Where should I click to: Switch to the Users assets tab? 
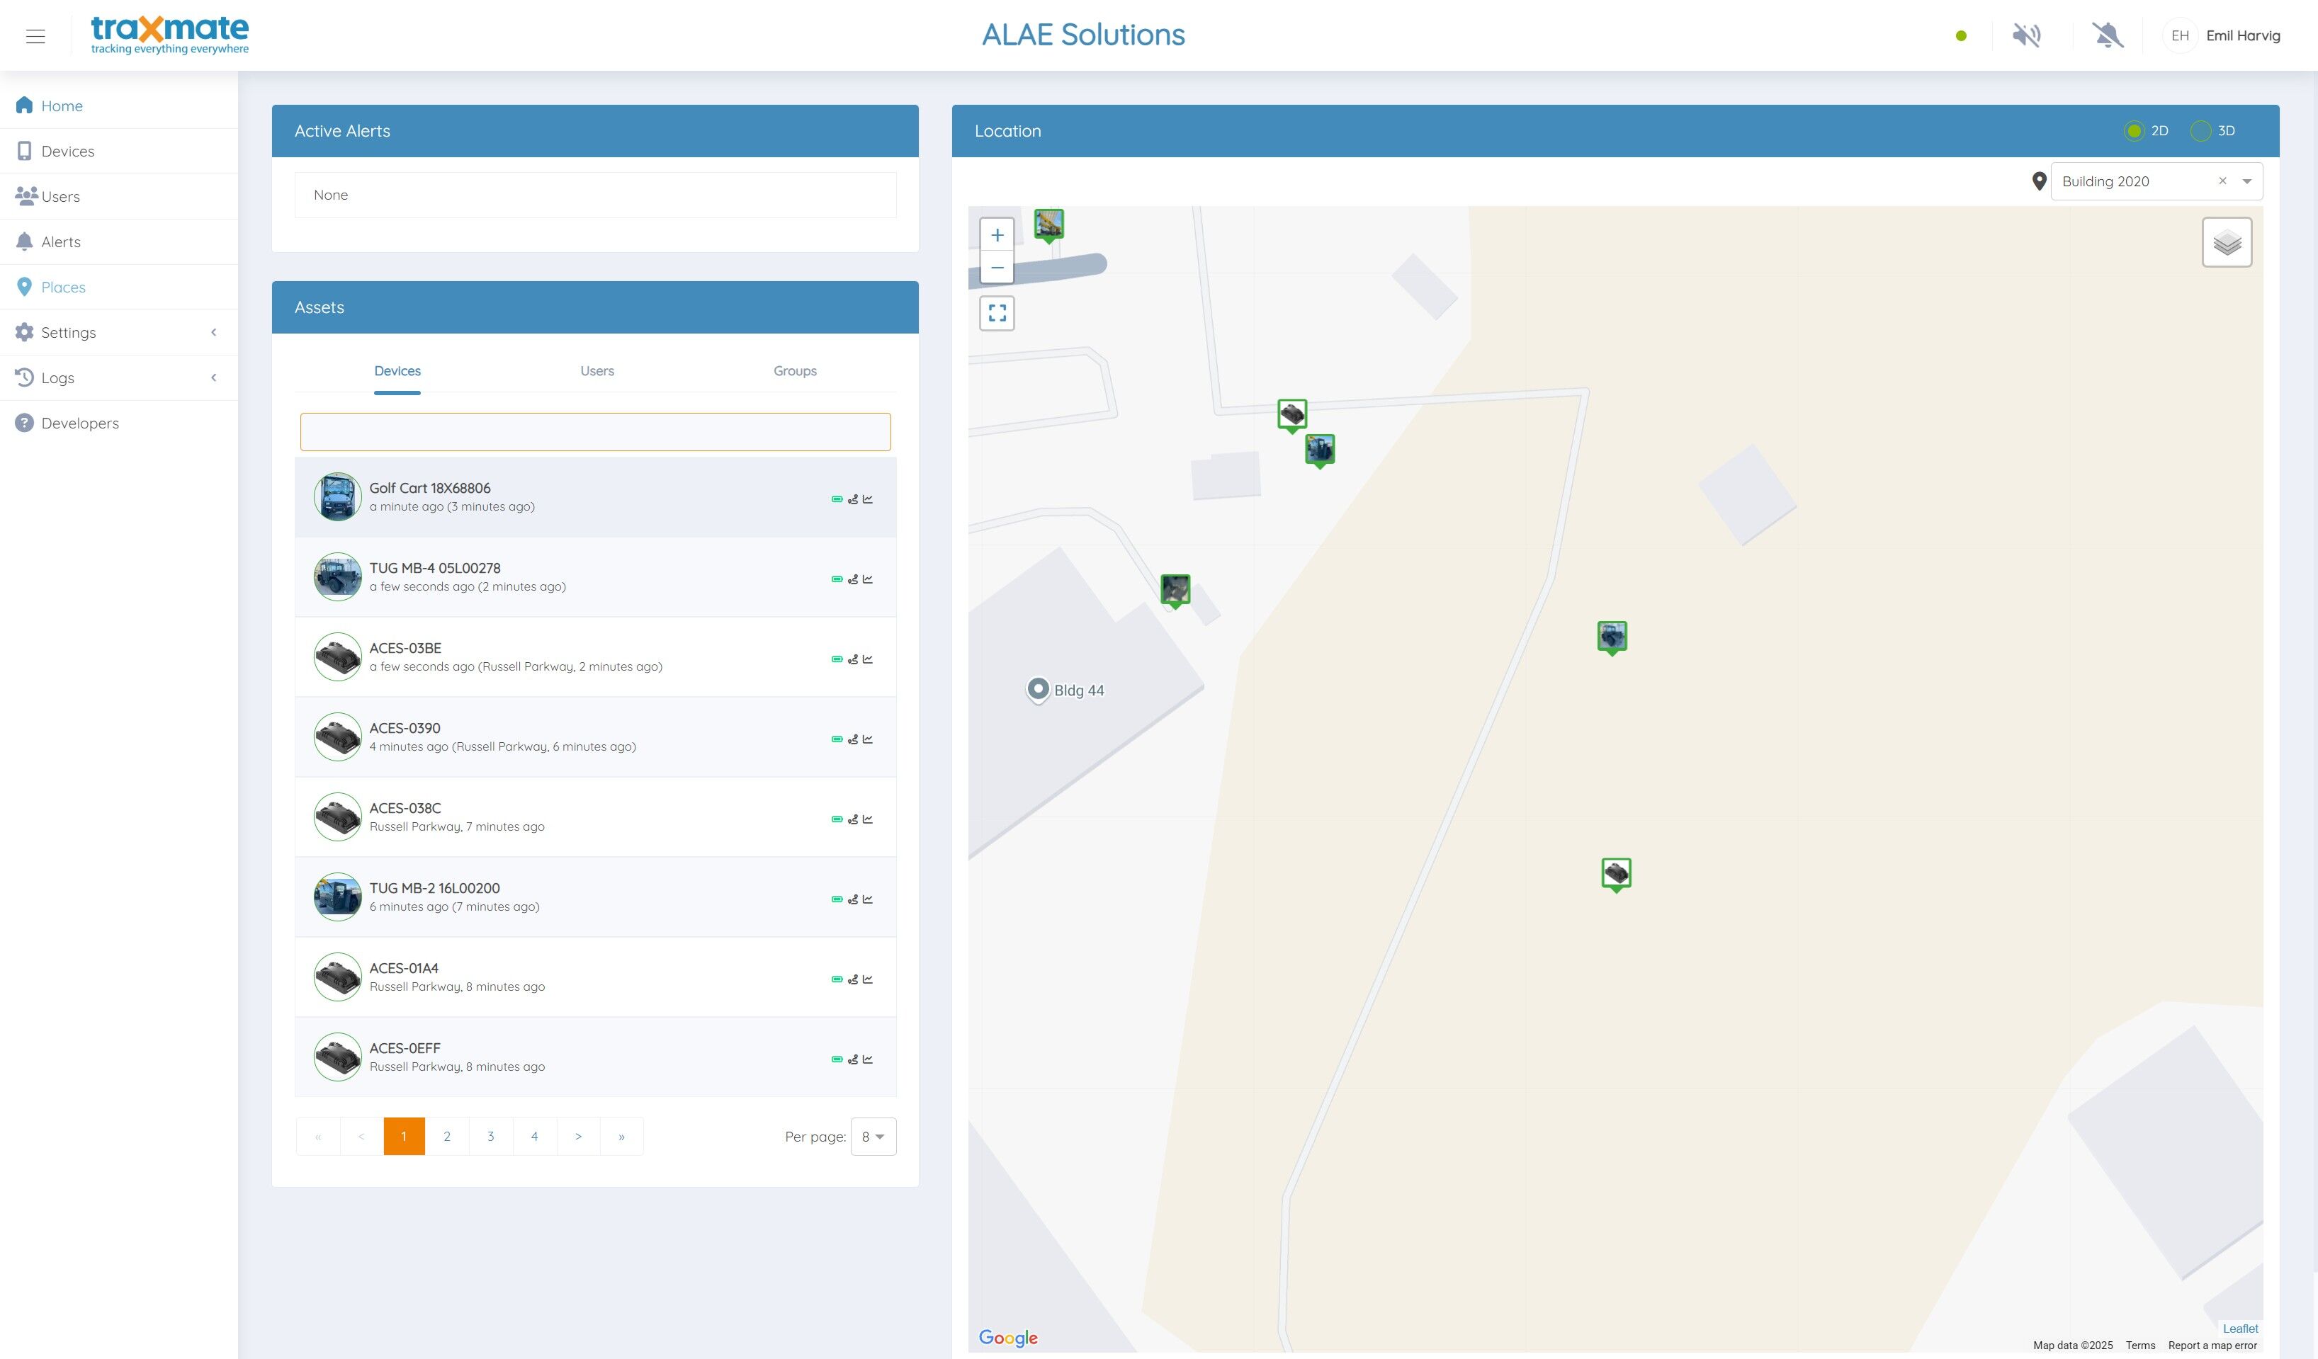597,372
